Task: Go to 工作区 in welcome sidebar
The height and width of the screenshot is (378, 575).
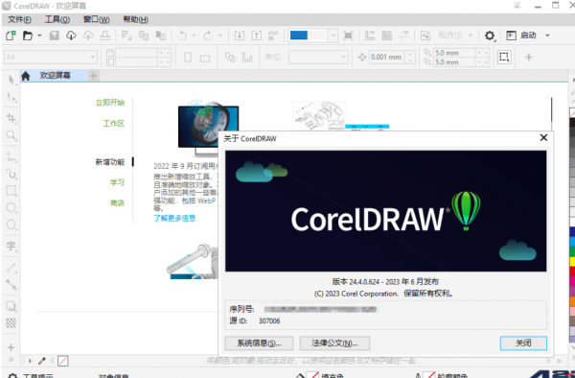Action: [x=114, y=124]
